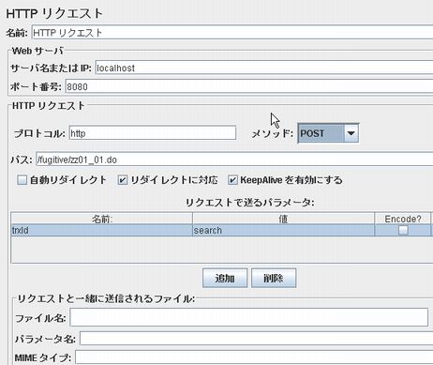Image resolution: width=433 pixels, height=365 pixels.
Task: Click the MIME タイプ input field
Action: click(x=254, y=357)
